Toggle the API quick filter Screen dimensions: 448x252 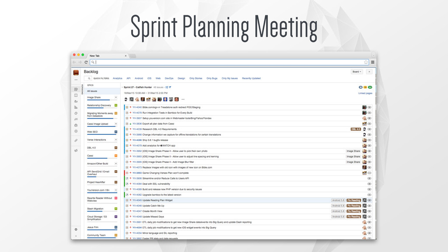(129, 78)
